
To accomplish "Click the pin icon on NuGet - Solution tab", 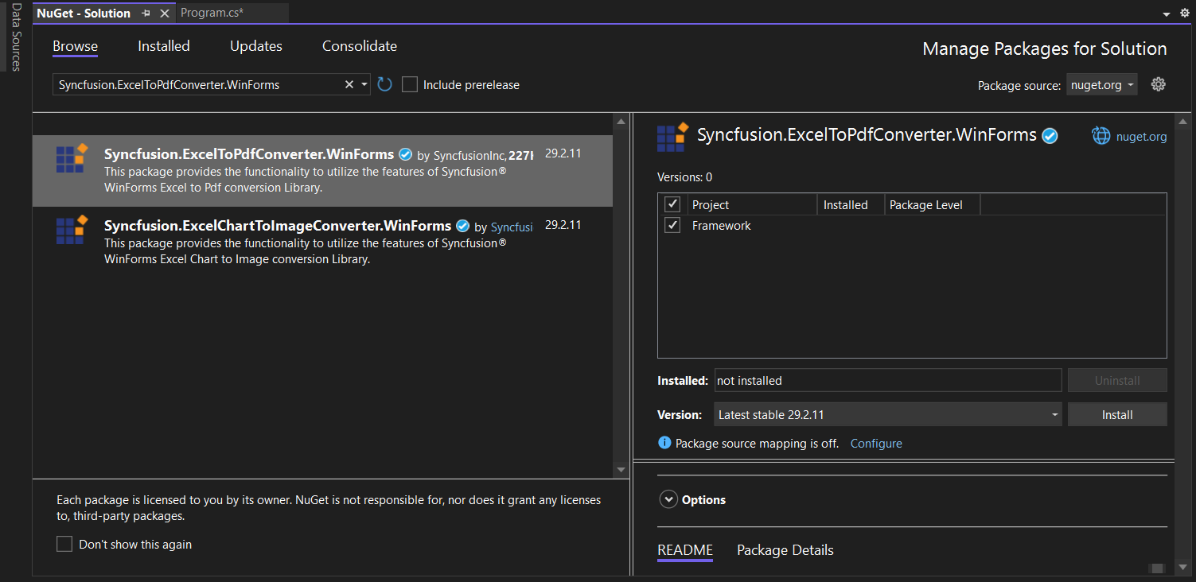I will coord(145,13).
